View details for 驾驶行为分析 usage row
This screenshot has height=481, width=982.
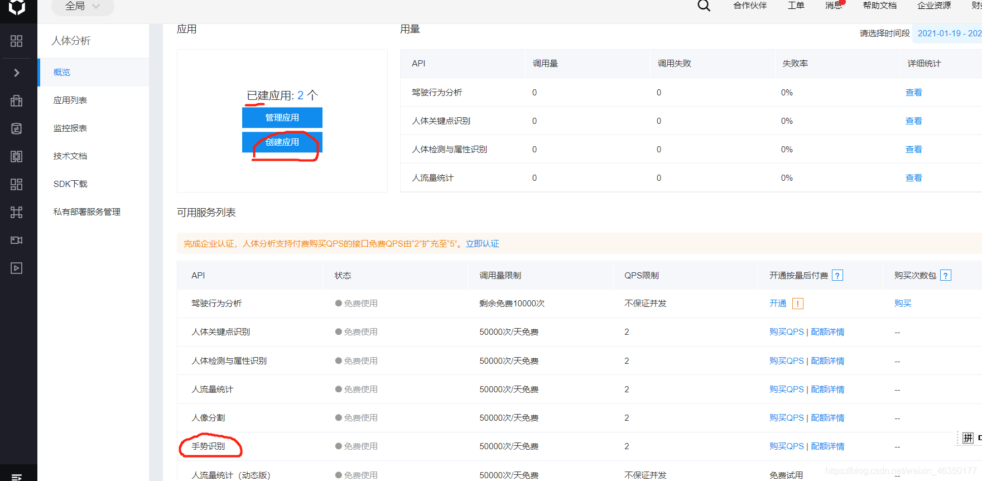(x=913, y=93)
